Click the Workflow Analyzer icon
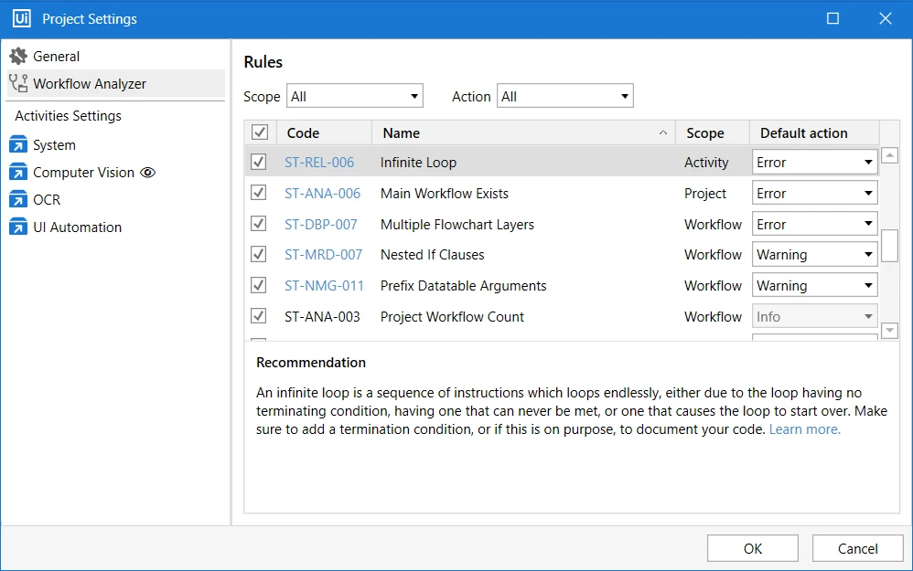 point(18,83)
